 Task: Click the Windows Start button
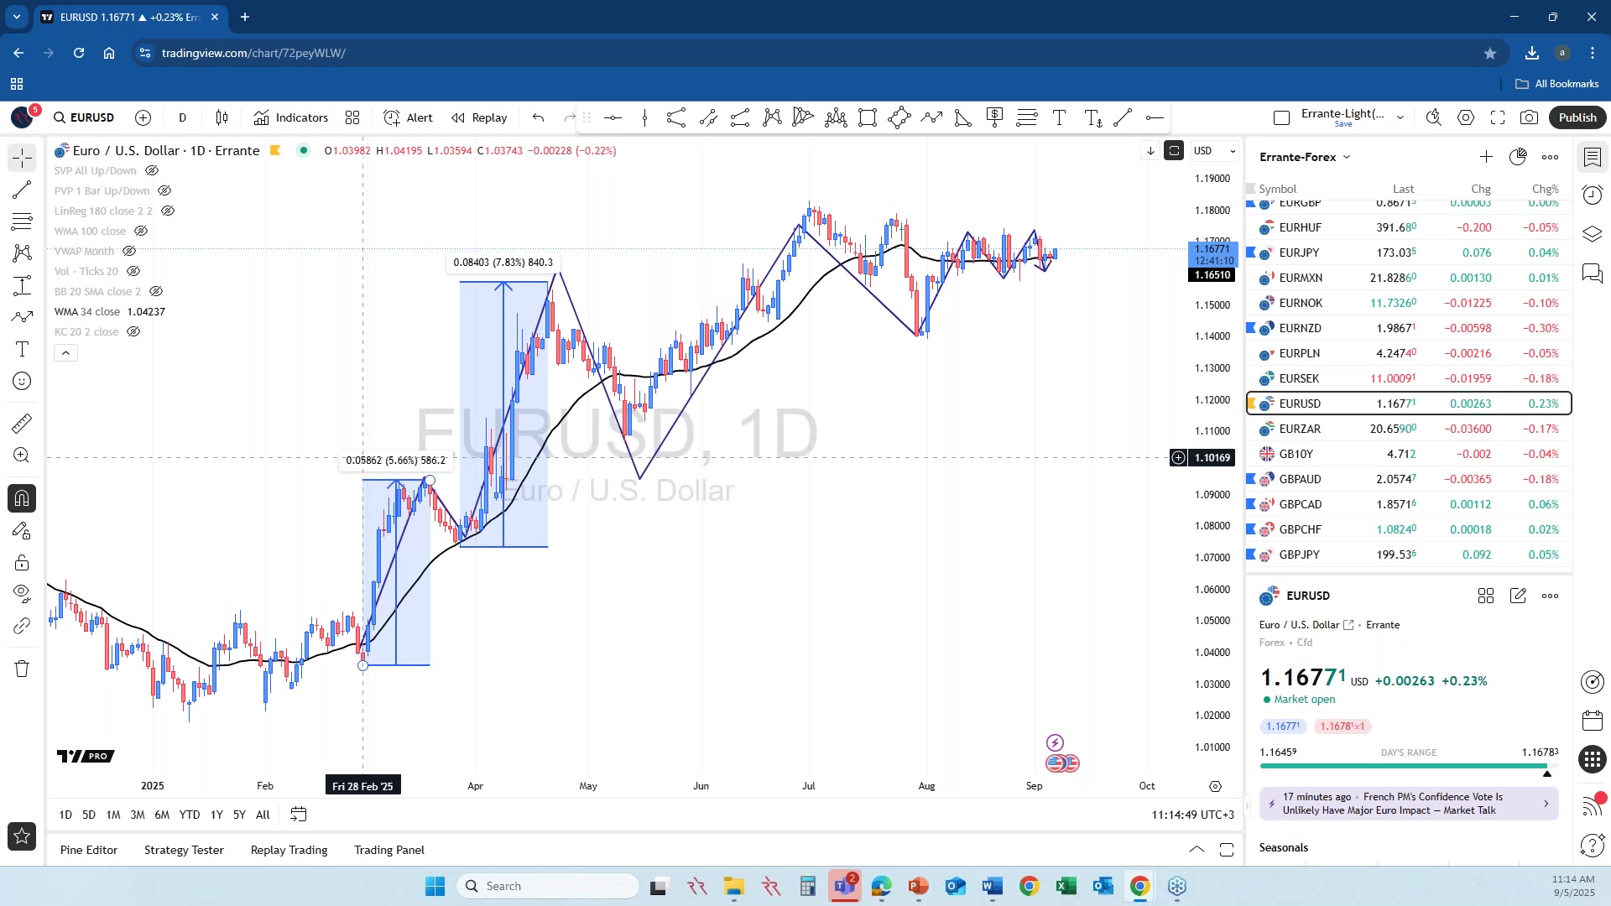(435, 886)
